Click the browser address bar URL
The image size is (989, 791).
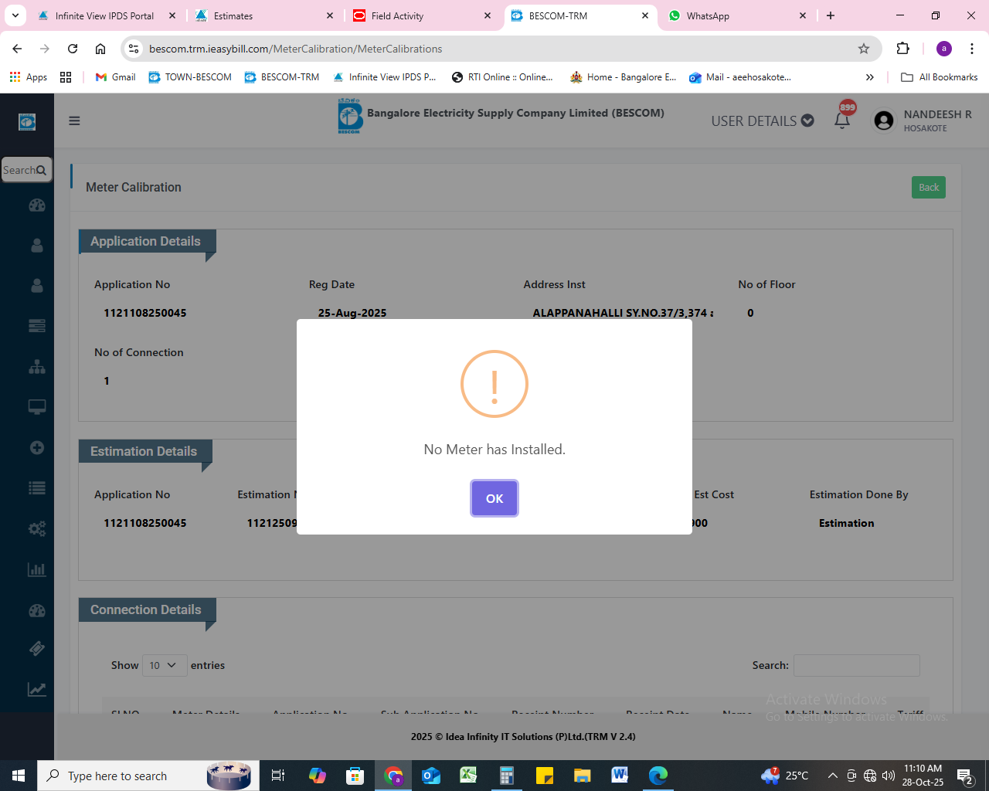pyautogui.click(x=295, y=49)
